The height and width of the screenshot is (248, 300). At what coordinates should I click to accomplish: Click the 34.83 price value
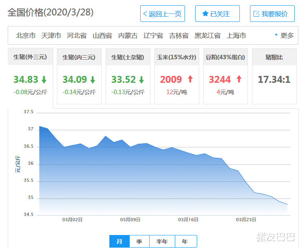point(26,80)
